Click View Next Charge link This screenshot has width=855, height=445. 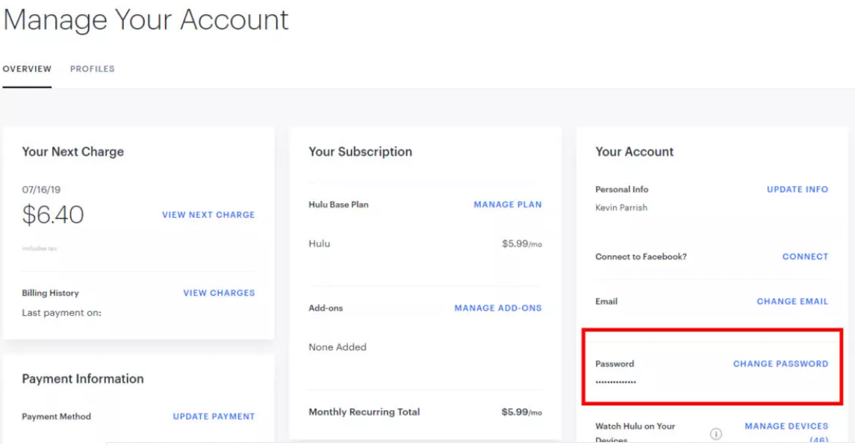pos(208,215)
